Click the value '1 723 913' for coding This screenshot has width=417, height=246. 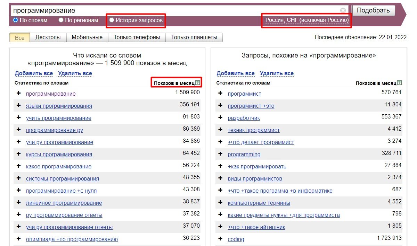click(x=389, y=238)
